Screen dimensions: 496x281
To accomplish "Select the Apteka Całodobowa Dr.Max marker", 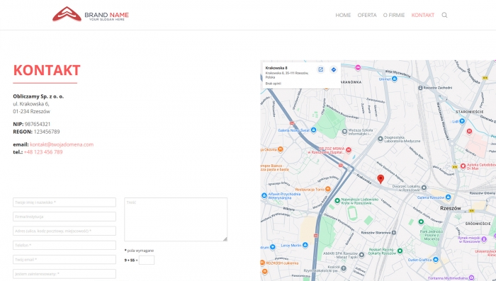I will [463, 166].
